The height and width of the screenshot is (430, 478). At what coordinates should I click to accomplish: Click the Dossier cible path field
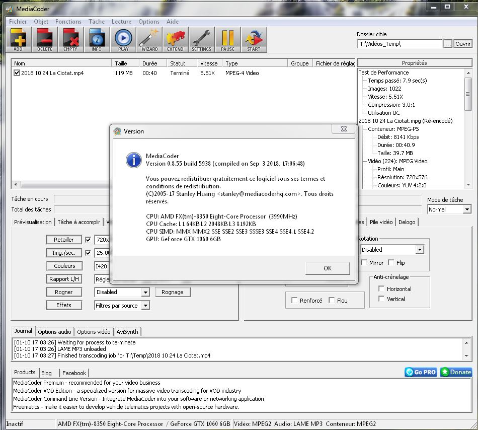(x=400, y=44)
